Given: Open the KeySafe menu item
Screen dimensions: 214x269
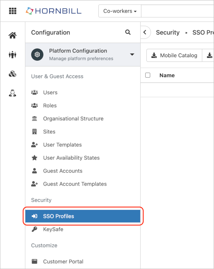Looking at the screenshot, I should 83,229.
